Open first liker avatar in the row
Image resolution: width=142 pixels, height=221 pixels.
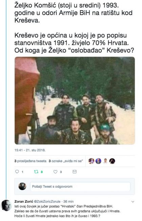coord(91,161)
